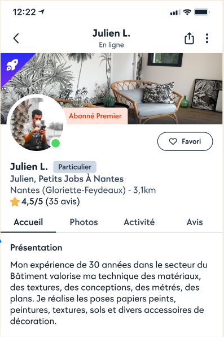Click the Wi-Fi status bar icon
Image resolution: width=224 pixels, height=337 pixels.
coord(187,12)
